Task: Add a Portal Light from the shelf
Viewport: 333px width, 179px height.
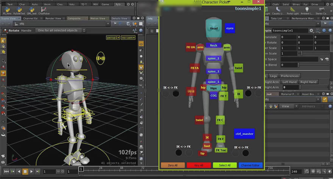Action: point(293,11)
